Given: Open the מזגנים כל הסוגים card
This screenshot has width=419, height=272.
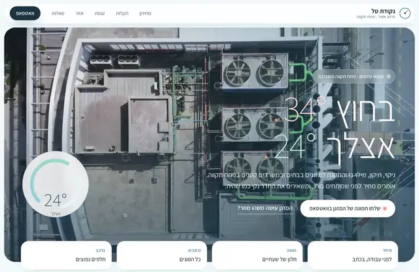Looking at the screenshot, I should [x=162, y=255].
